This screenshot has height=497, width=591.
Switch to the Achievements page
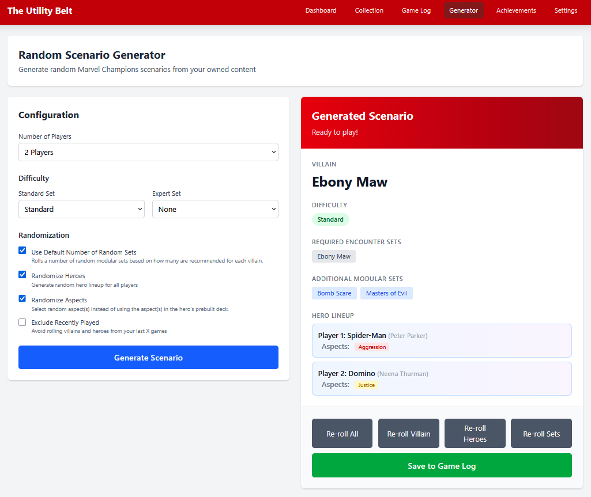click(x=515, y=10)
